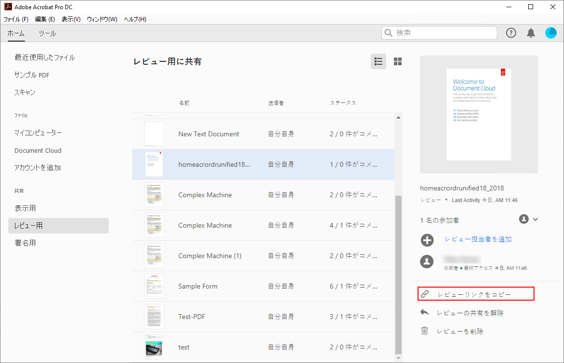The width and height of the screenshot is (564, 363).
Task: Open 署名用 in sidebar
Action: pos(25,243)
